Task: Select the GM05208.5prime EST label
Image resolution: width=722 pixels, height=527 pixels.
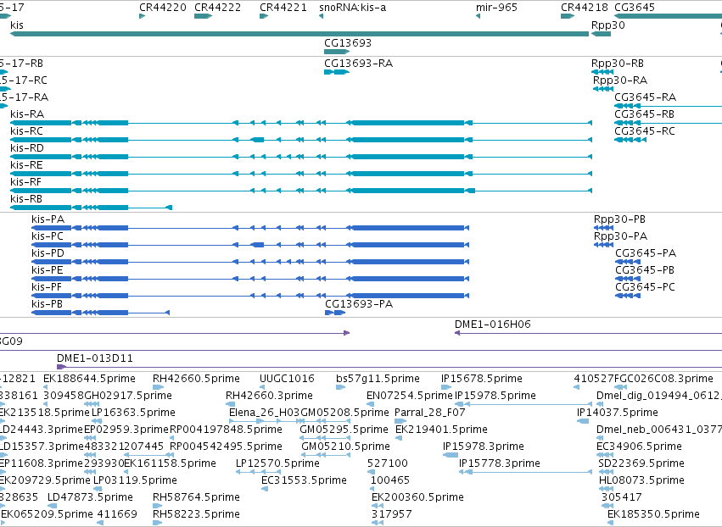Action: [345, 413]
